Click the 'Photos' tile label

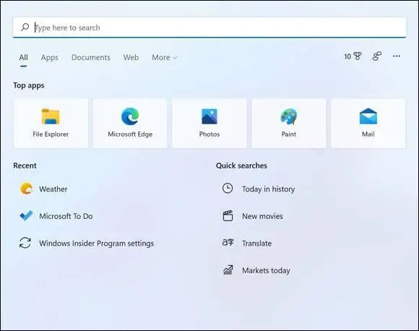(x=209, y=134)
